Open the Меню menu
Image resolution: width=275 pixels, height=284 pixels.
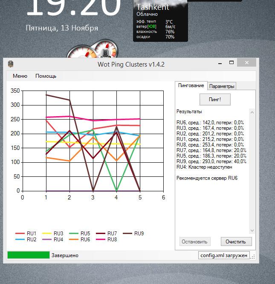click(x=20, y=76)
